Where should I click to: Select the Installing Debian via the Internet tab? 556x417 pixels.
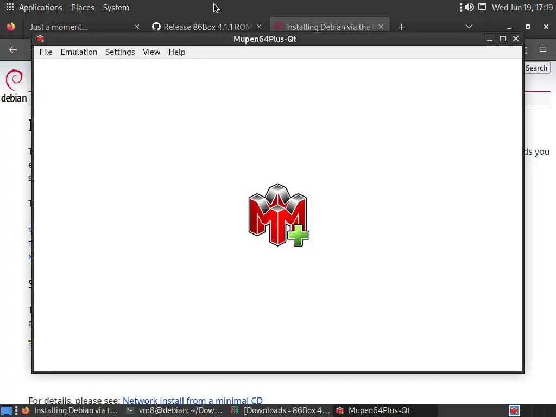pos(330,27)
